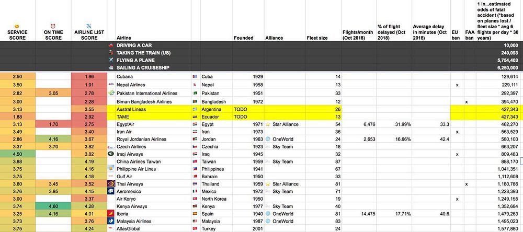Click the EU ban x for Nepal Airlines

tap(457, 85)
